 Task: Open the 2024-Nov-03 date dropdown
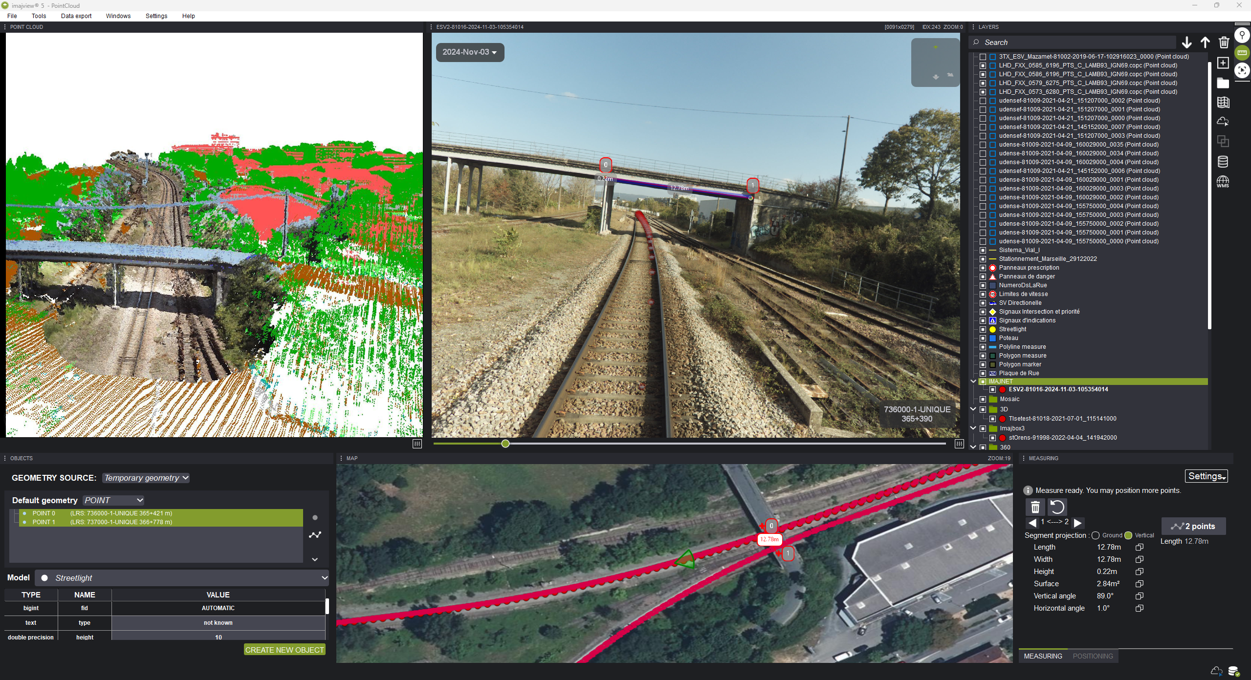point(470,52)
